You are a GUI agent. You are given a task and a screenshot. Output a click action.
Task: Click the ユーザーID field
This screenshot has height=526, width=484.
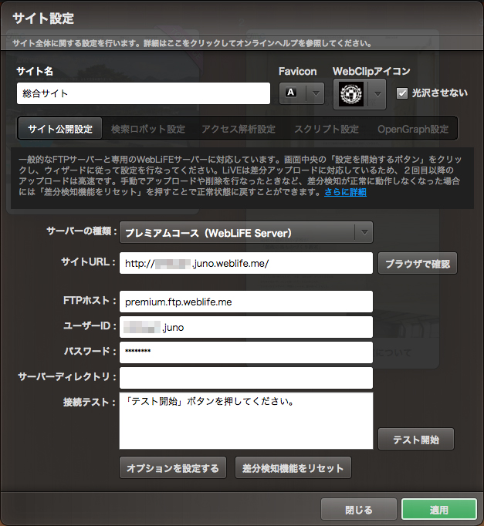click(x=246, y=327)
